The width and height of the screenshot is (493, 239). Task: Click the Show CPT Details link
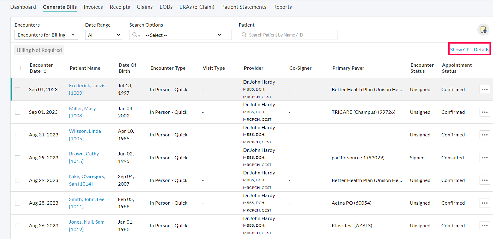pyautogui.click(x=469, y=50)
